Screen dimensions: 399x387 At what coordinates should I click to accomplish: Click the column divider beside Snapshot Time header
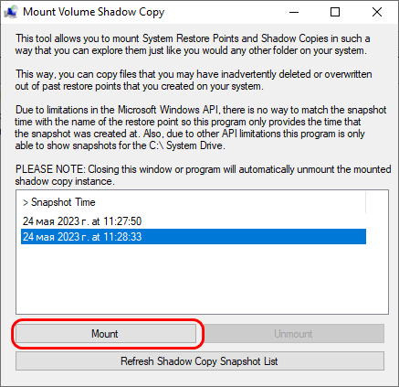365,202
